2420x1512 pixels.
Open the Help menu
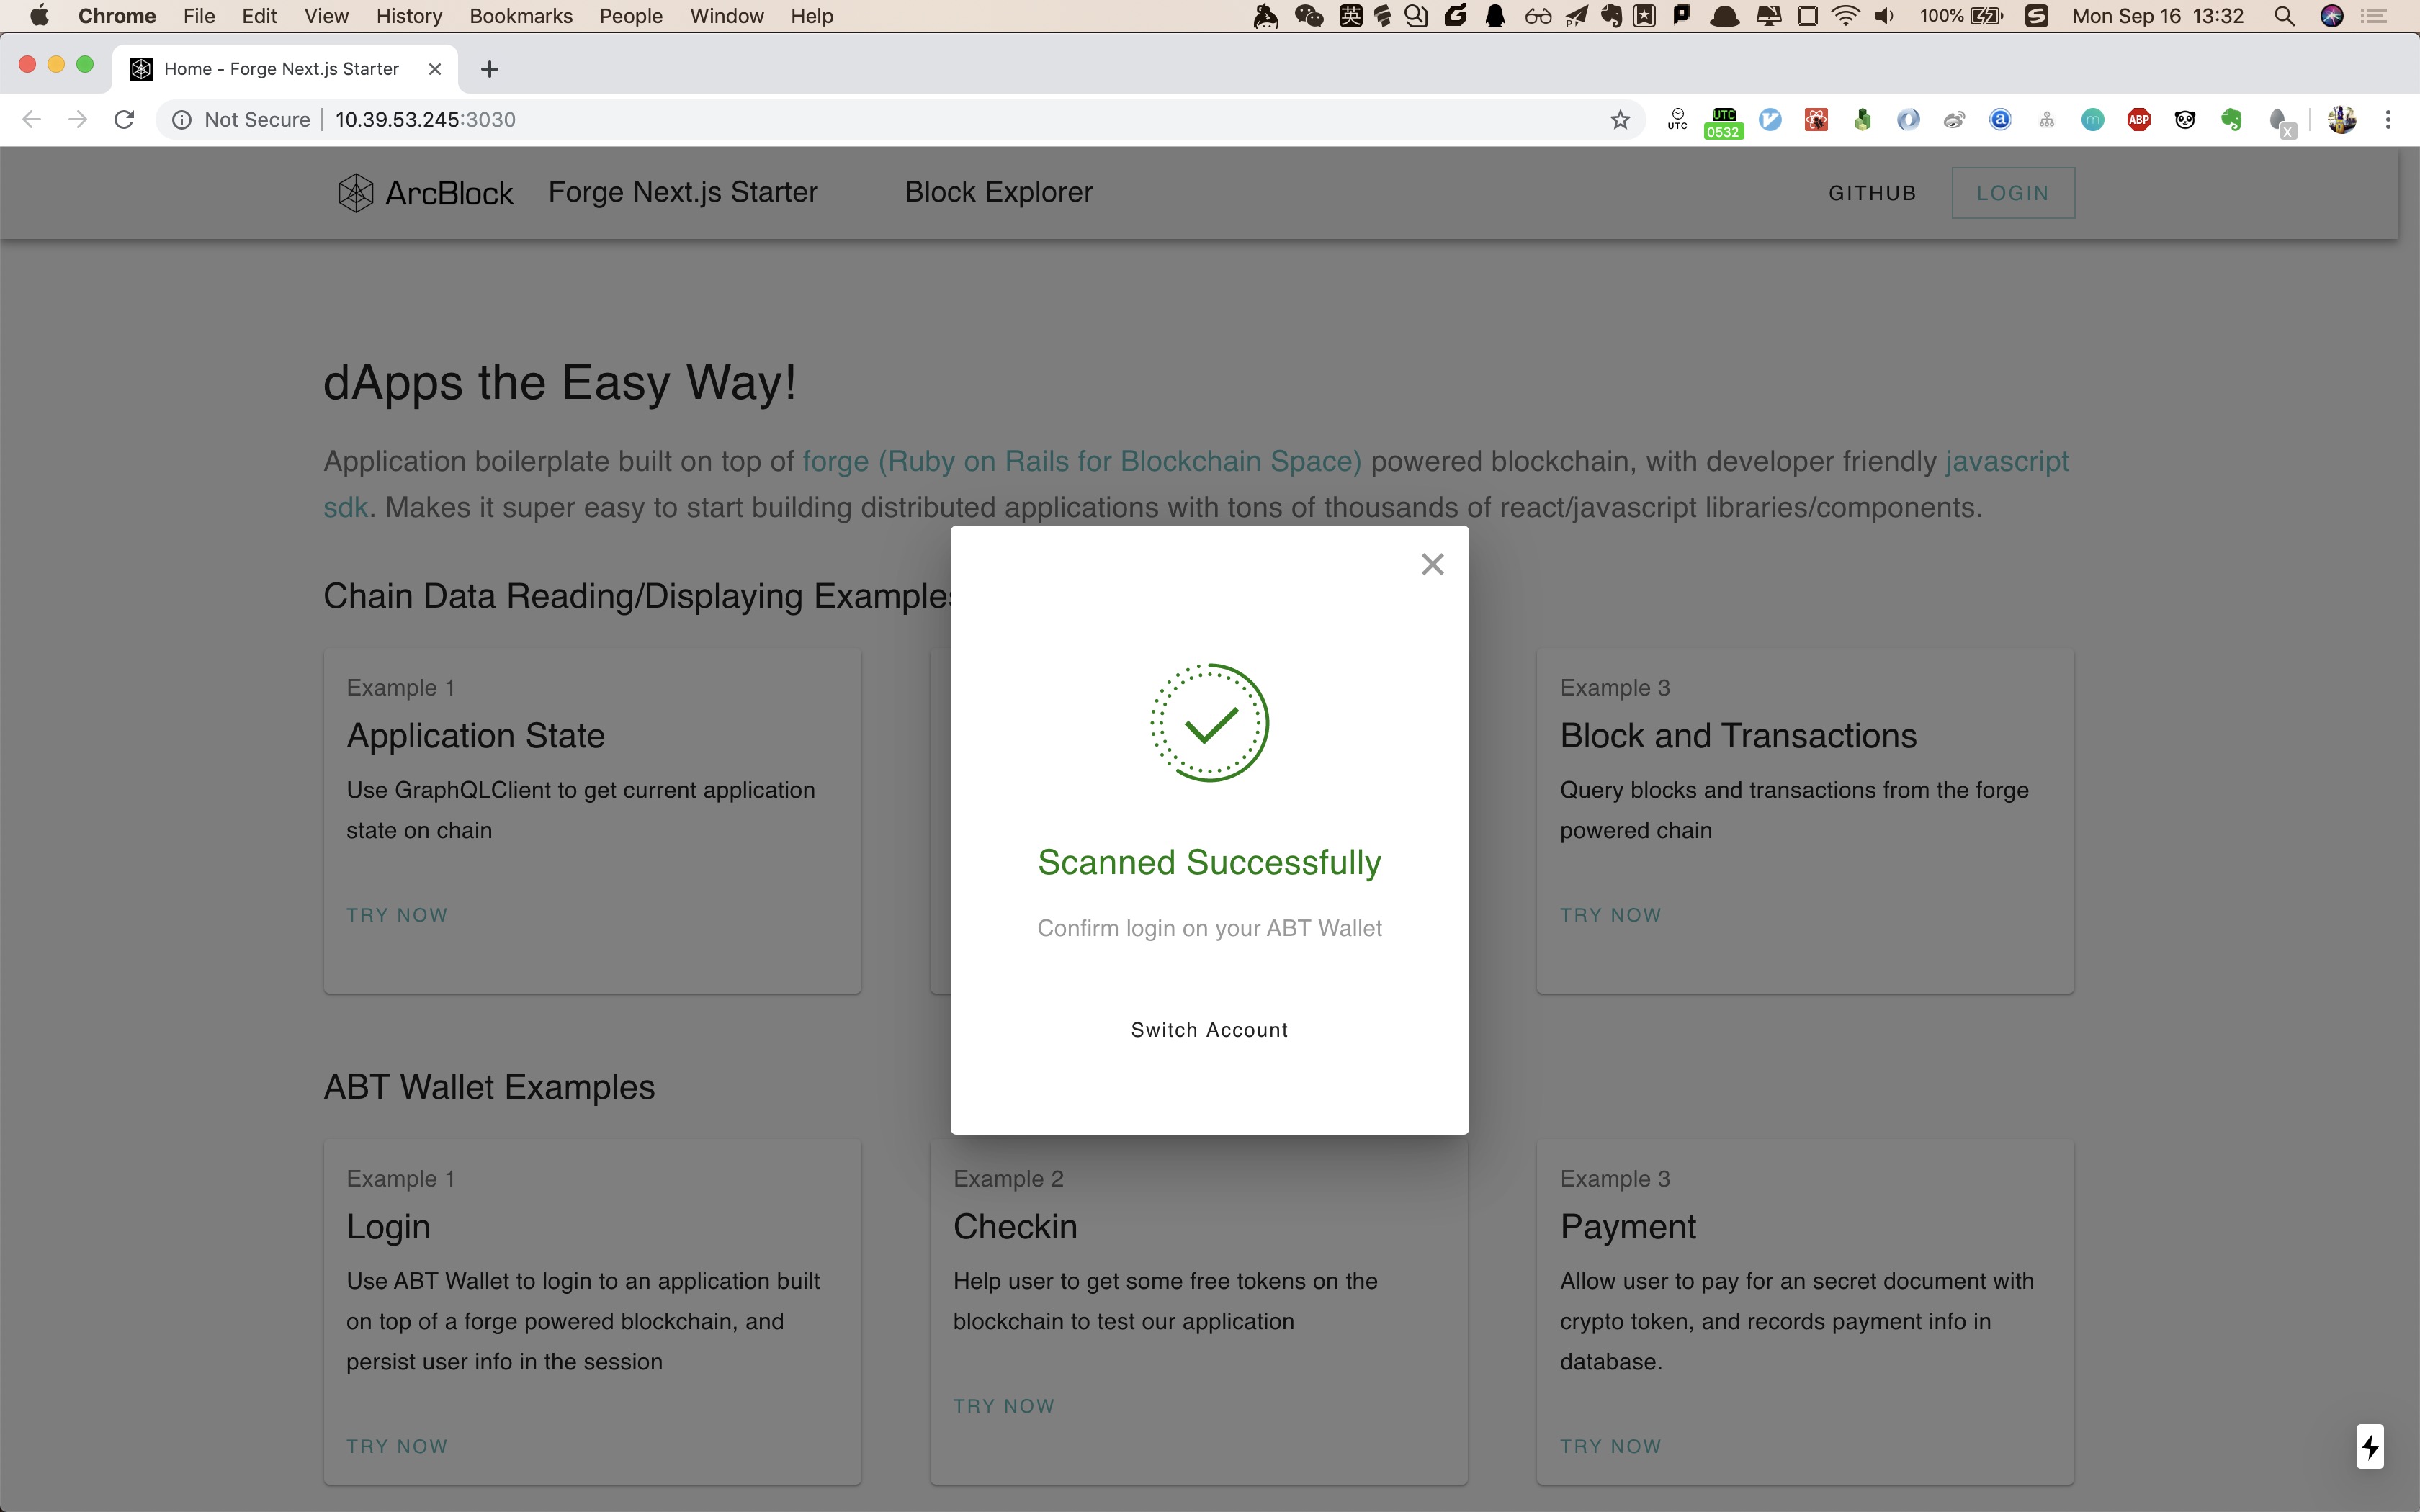tap(811, 16)
